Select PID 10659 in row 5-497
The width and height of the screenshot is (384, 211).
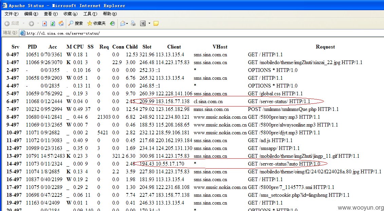click(x=32, y=94)
